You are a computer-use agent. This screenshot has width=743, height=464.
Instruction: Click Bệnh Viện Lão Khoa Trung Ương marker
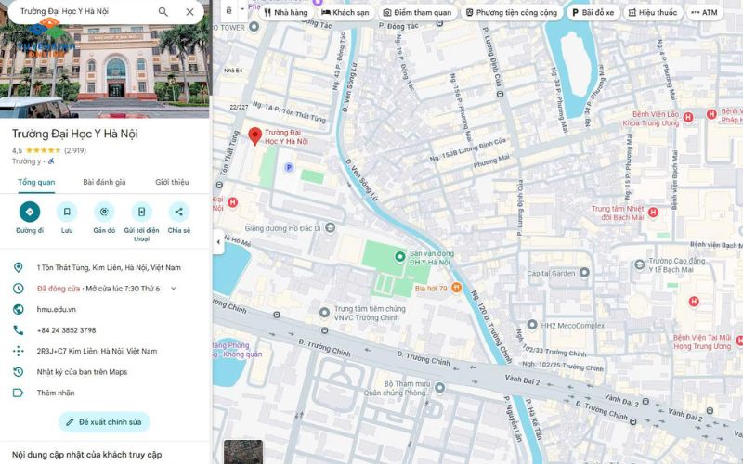[x=688, y=117]
